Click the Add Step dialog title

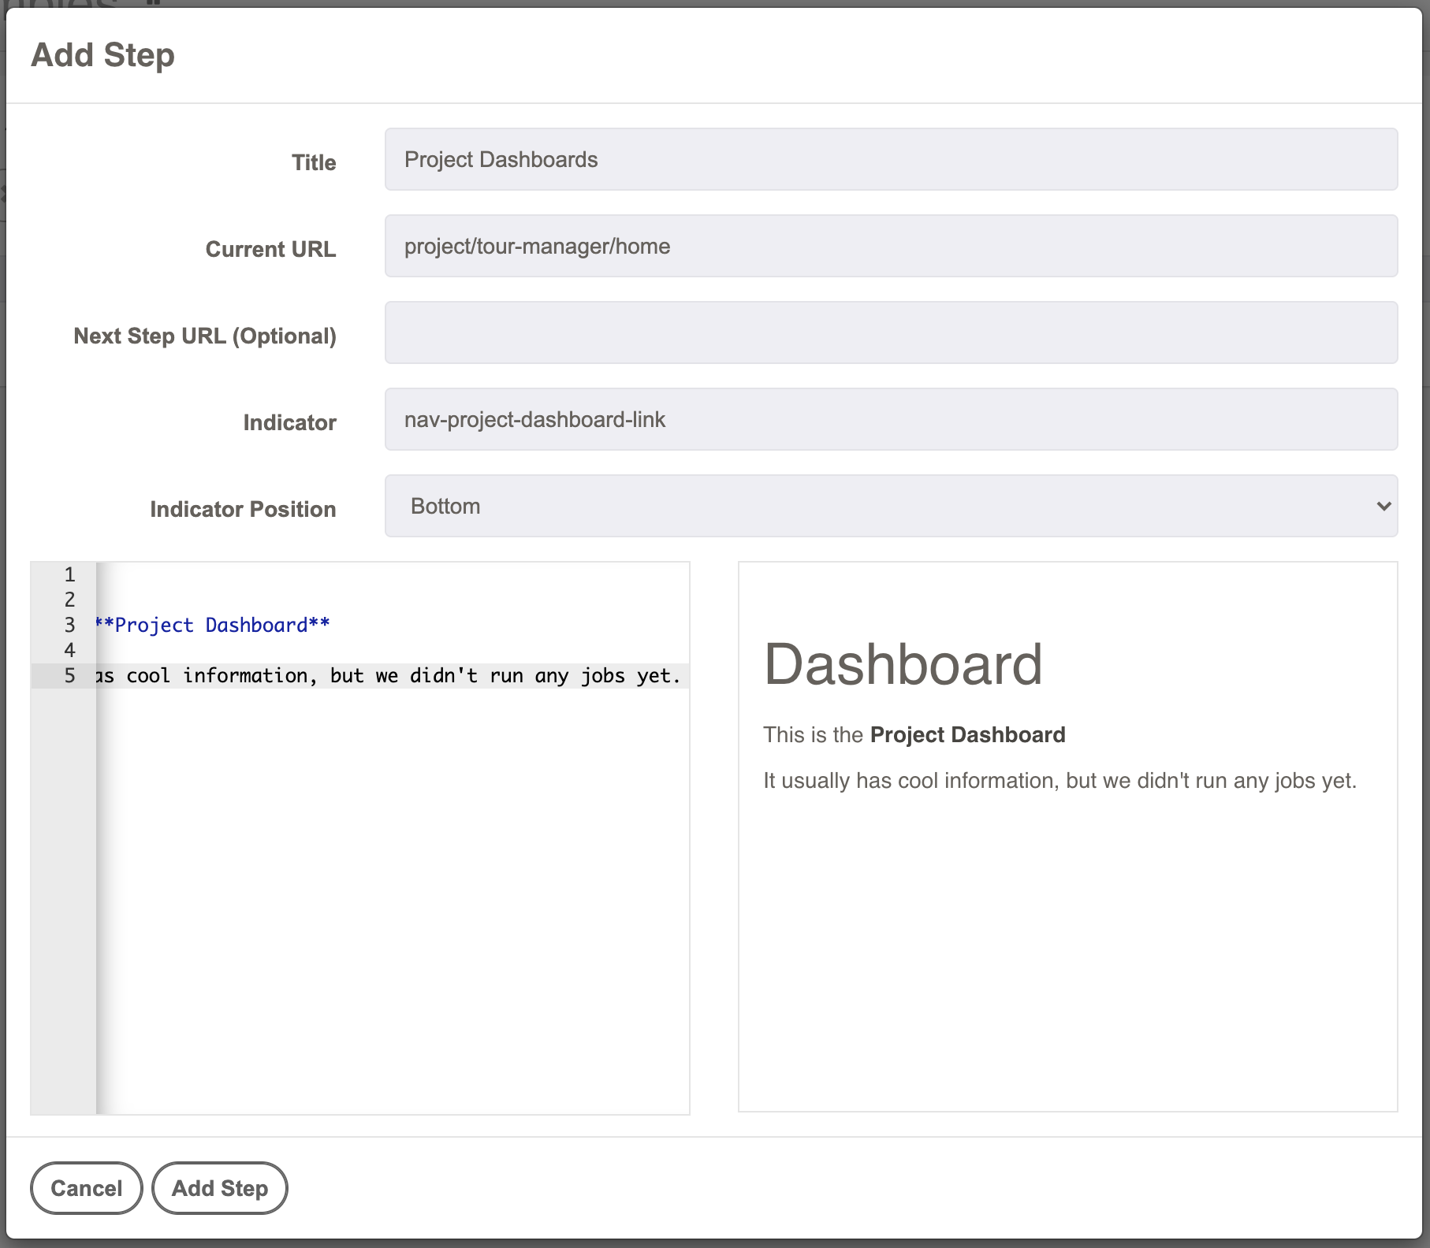[102, 55]
